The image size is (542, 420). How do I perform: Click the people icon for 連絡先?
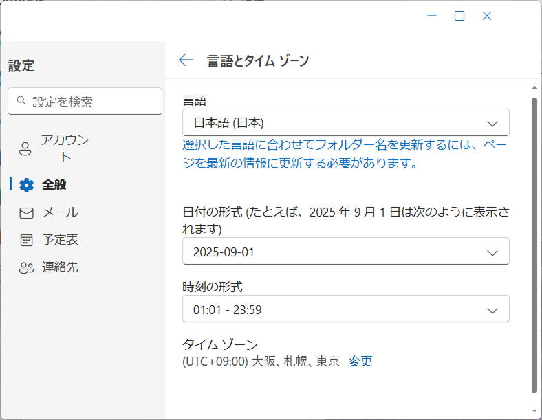tap(26, 267)
